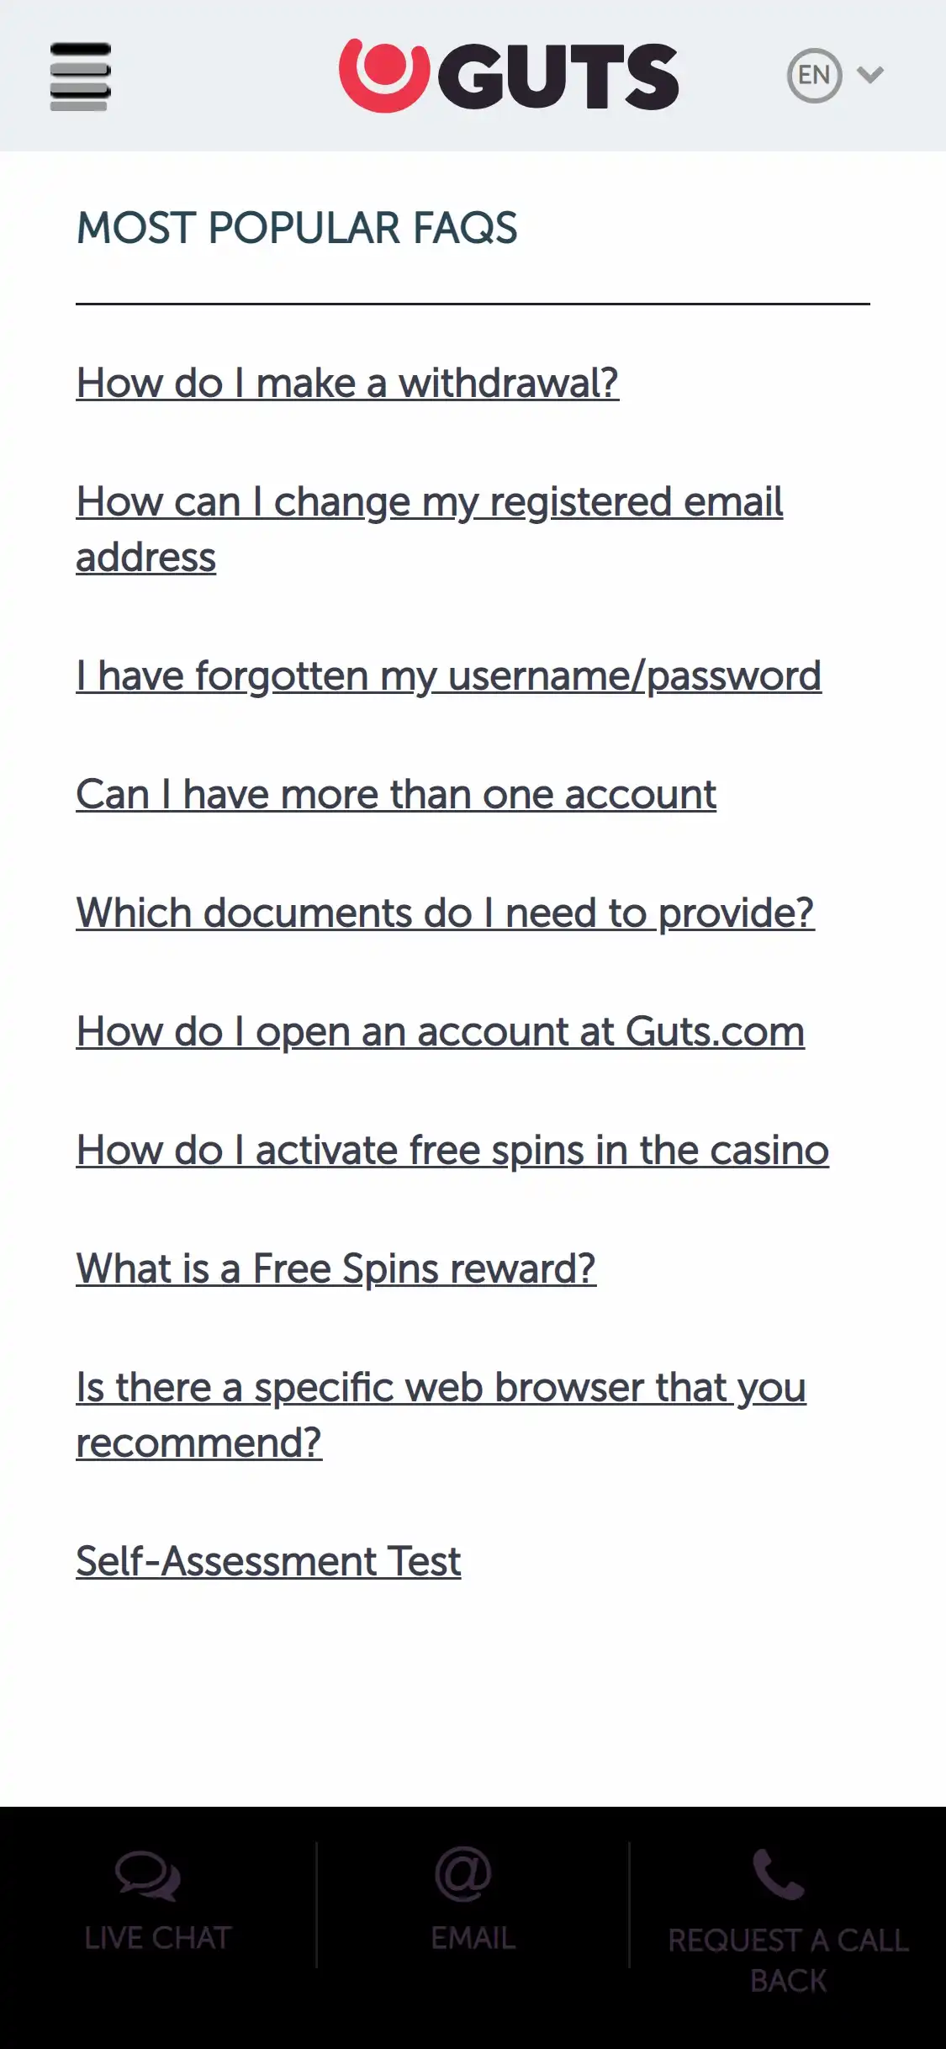Click the EN language circle icon
946x2049 pixels.
click(814, 76)
